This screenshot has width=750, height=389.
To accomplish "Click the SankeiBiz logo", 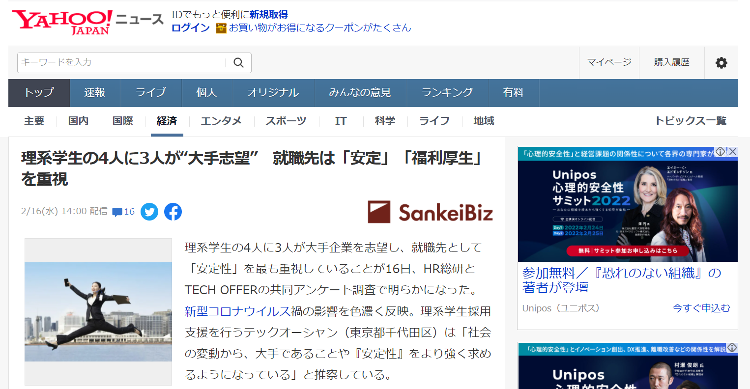I will 430,212.
